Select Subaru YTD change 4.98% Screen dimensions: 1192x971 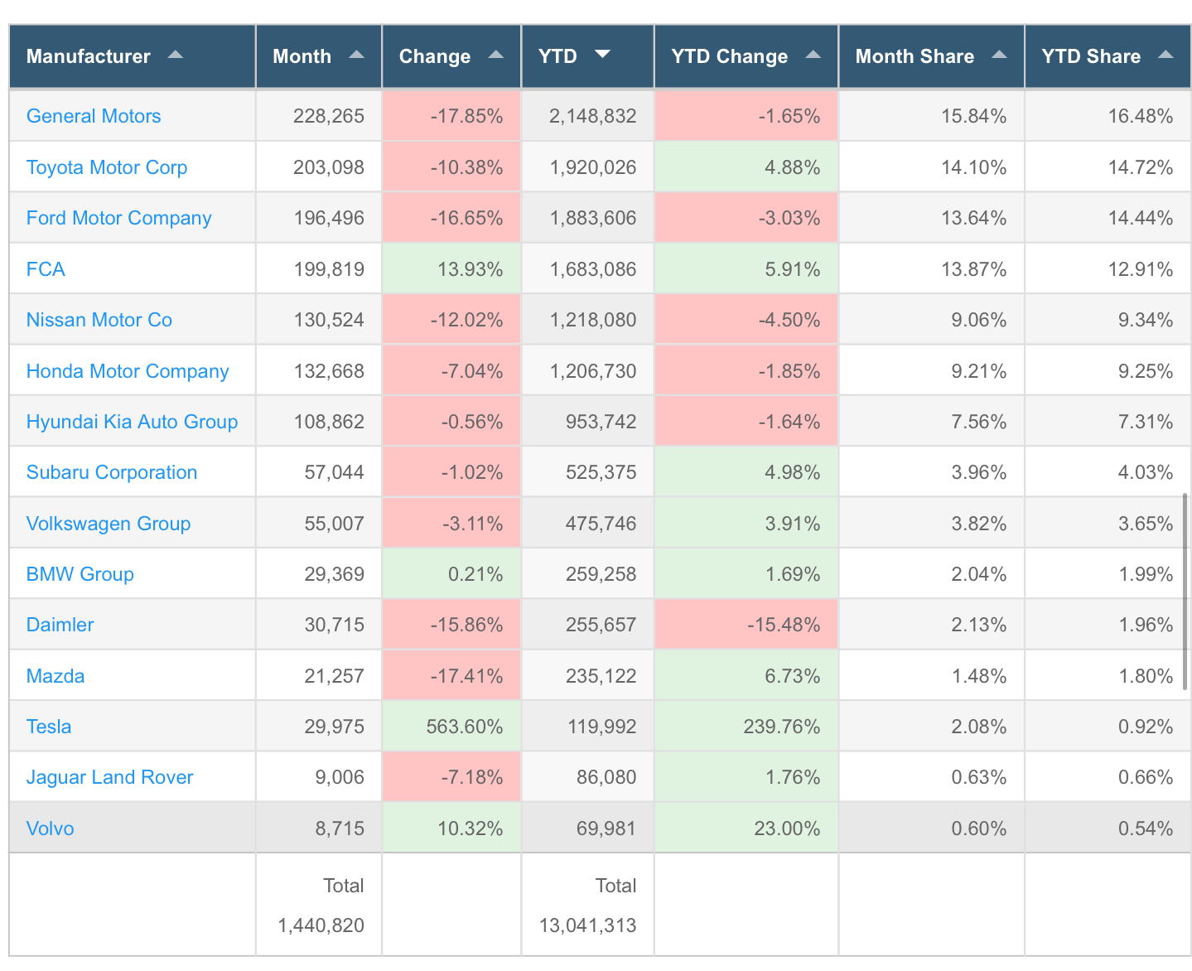coord(793,472)
